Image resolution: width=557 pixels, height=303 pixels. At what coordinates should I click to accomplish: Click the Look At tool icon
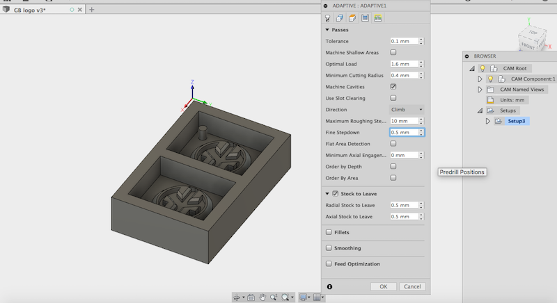pos(251,297)
